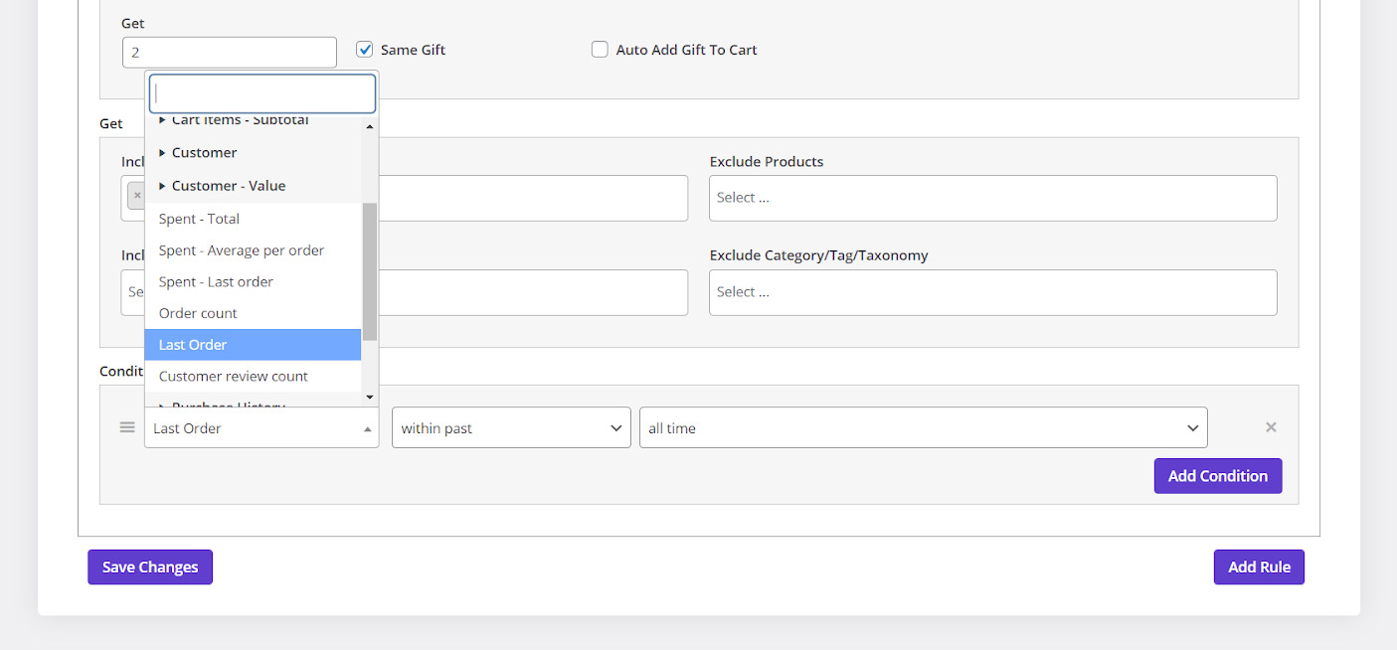Image resolution: width=1397 pixels, height=650 pixels.
Task: Select 'Spent - Total' option
Action: coord(199,219)
